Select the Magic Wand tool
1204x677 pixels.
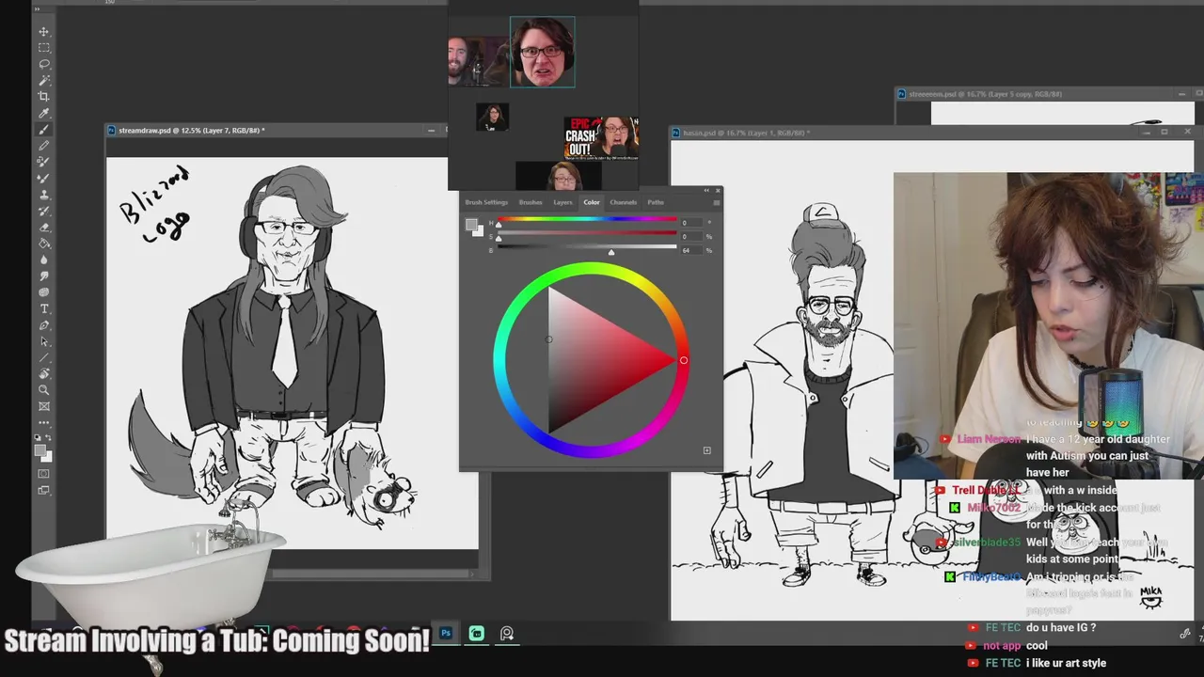[44, 80]
